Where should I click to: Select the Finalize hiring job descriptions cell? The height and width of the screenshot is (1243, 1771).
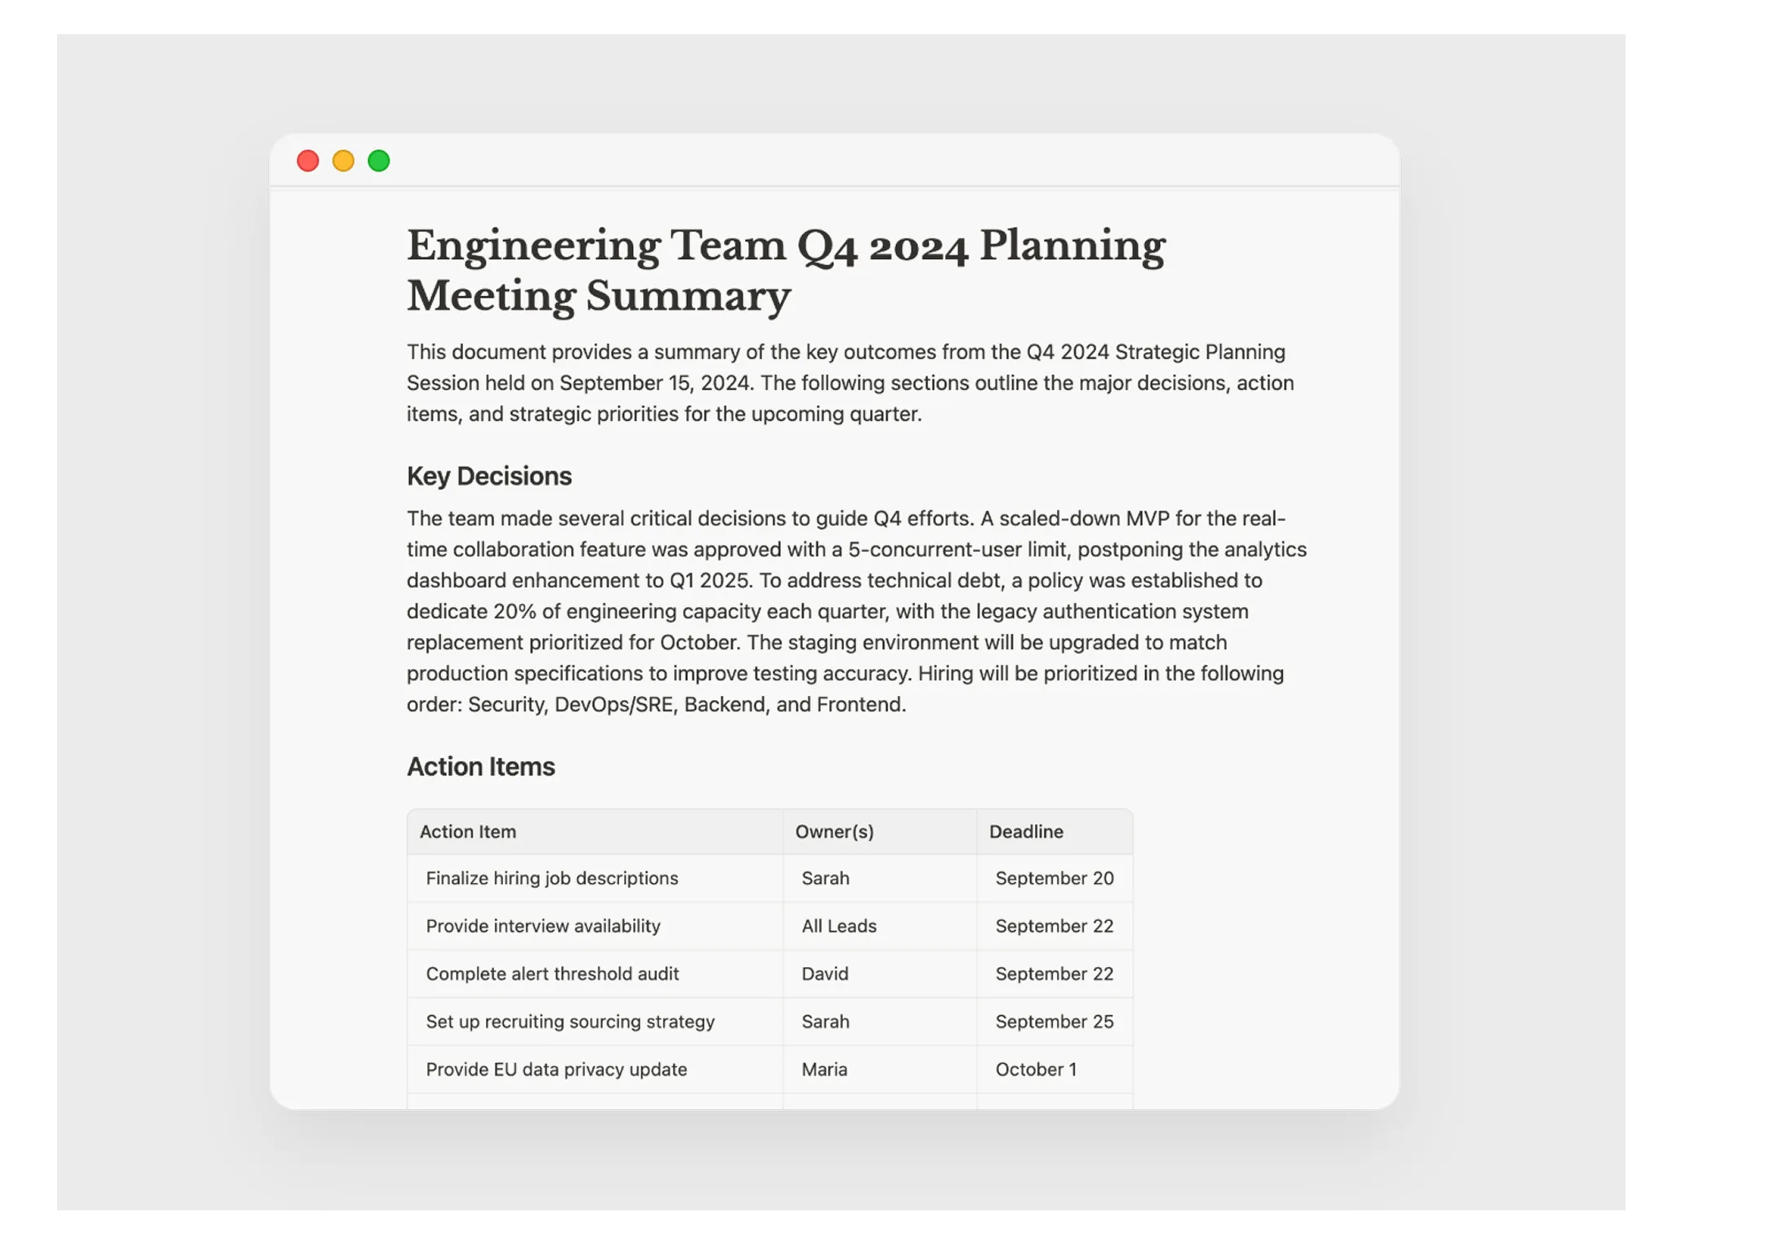tap(552, 879)
